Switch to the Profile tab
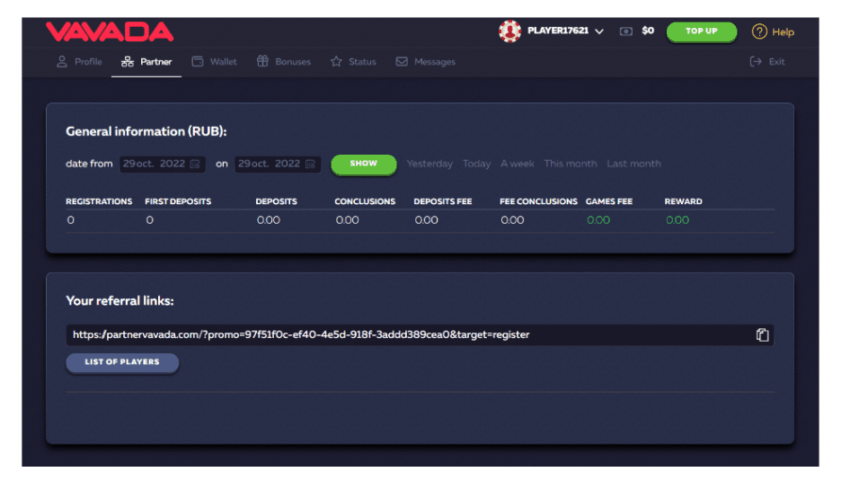841x481 pixels. (88, 62)
